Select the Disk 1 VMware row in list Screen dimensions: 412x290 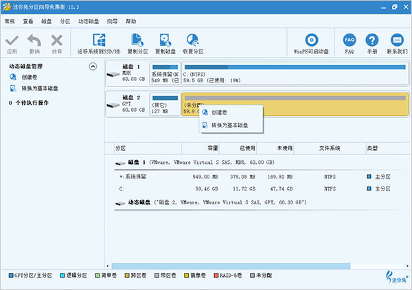click(x=259, y=162)
